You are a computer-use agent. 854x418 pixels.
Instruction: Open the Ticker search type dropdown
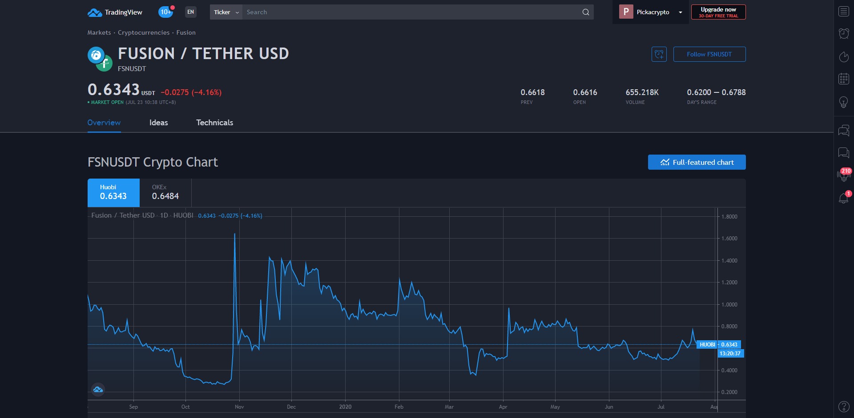(x=226, y=12)
